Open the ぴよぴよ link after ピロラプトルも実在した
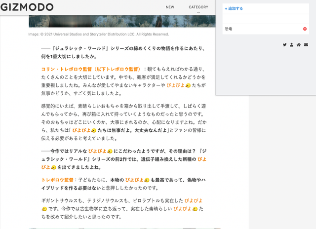Screen dimensions: 316x229 pyautogui.click(x=194, y=200)
